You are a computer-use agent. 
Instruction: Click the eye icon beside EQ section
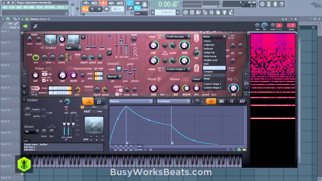(246, 83)
